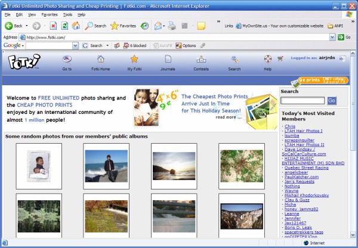Go to the browser Home page
This screenshot has width=358, height=248.
[x=76, y=26]
